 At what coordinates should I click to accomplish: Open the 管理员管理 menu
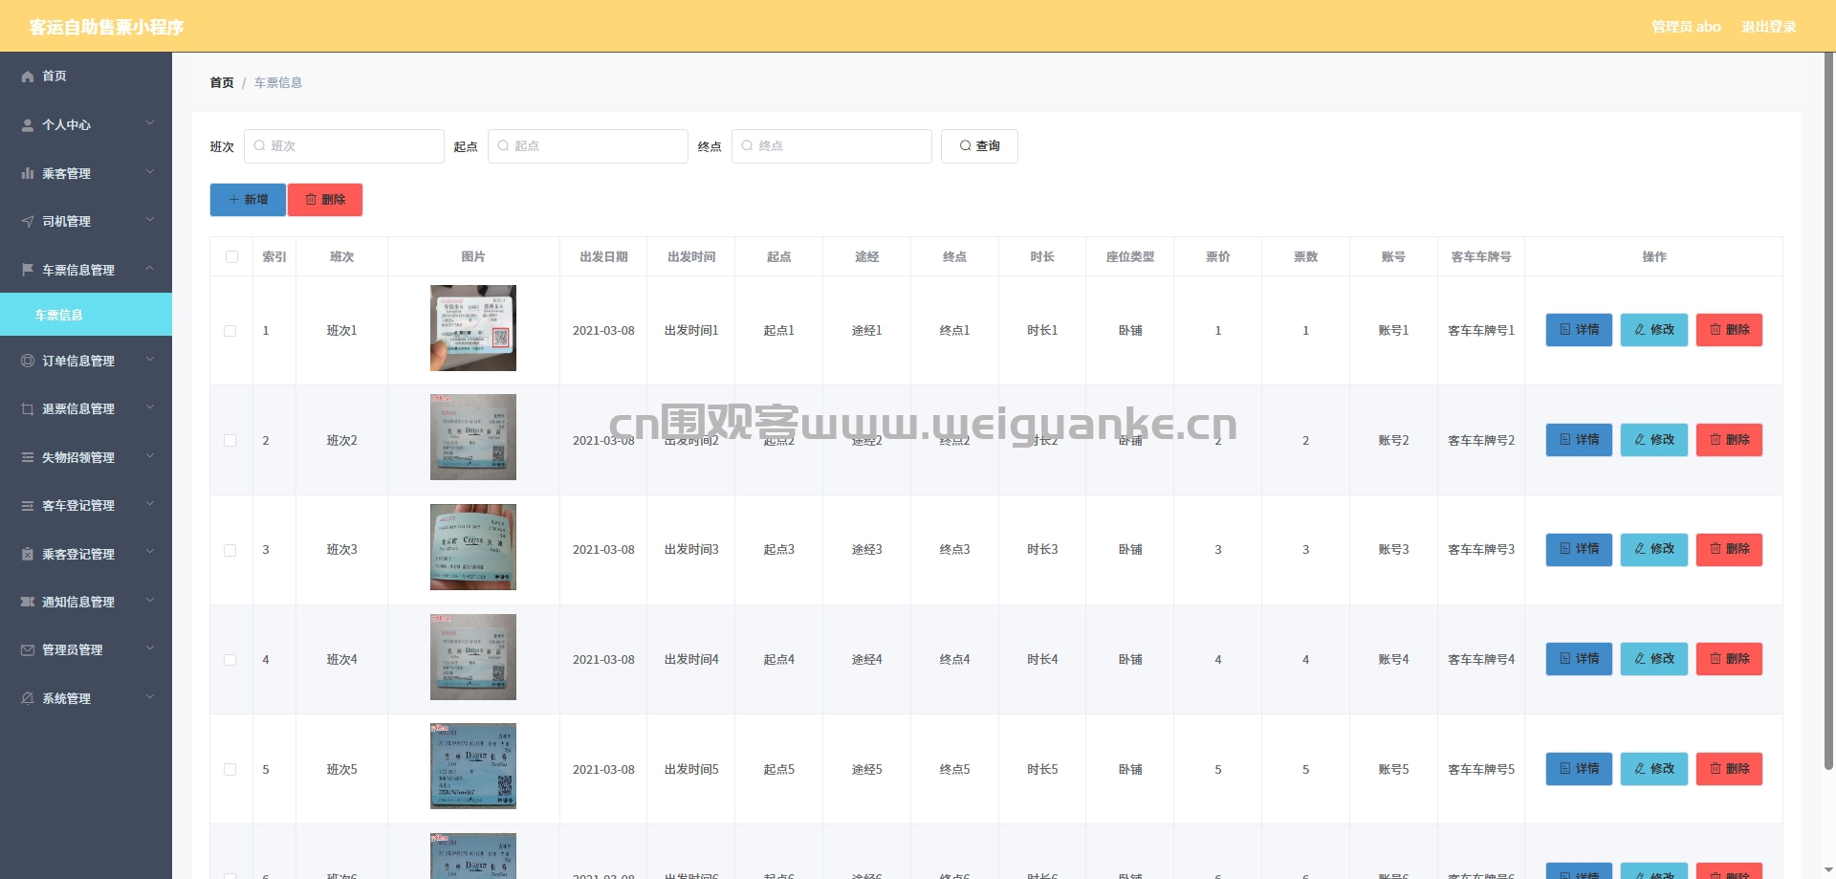(86, 649)
